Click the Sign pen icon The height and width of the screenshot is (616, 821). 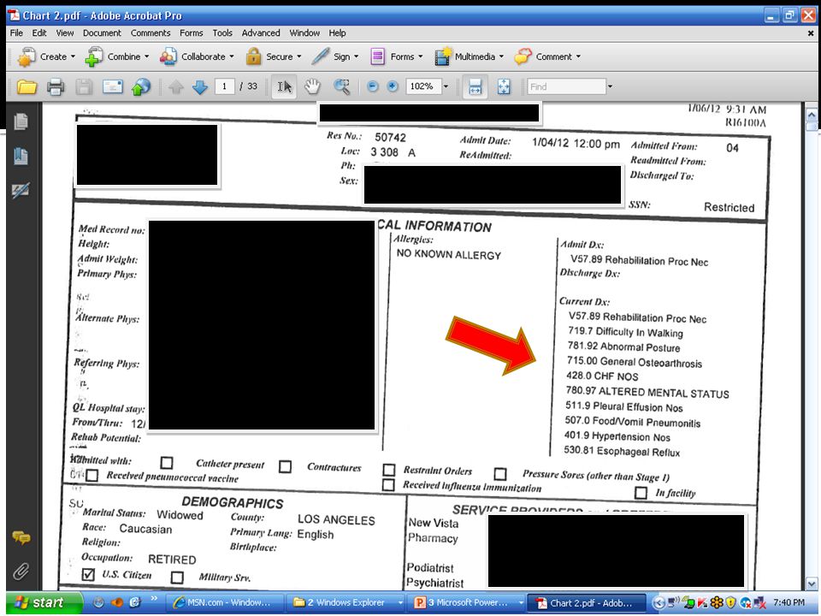(x=320, y=56)
